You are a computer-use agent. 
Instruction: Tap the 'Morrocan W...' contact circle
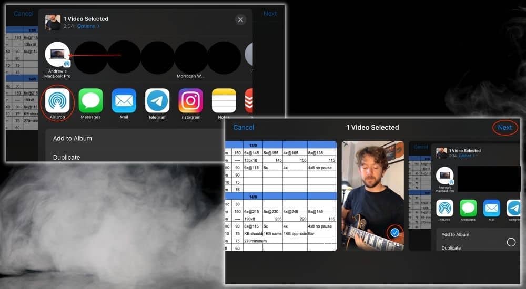[190, 58]
